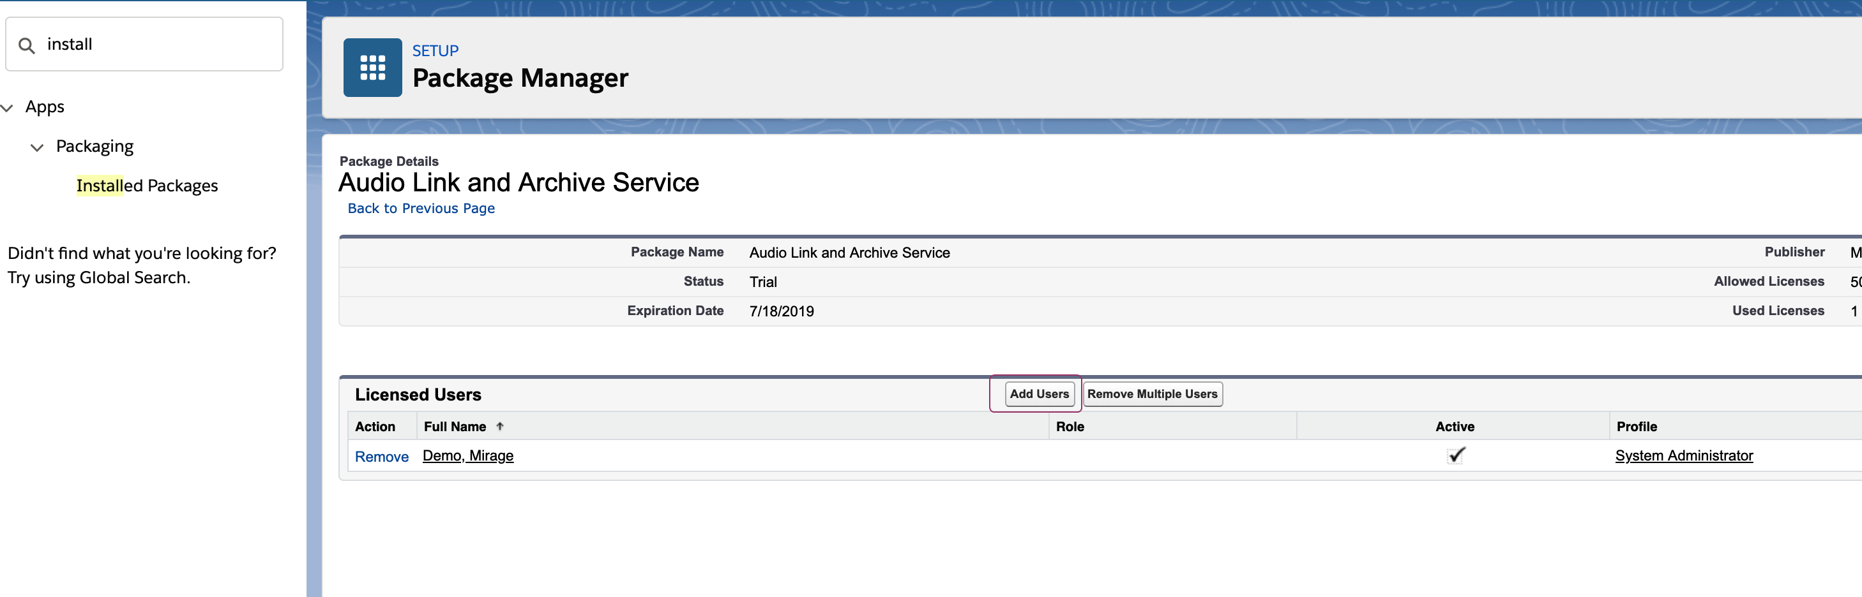Focus the Quick Find box containing install
This screenshot has height=597, width=1862.
(x=144, y=44)
